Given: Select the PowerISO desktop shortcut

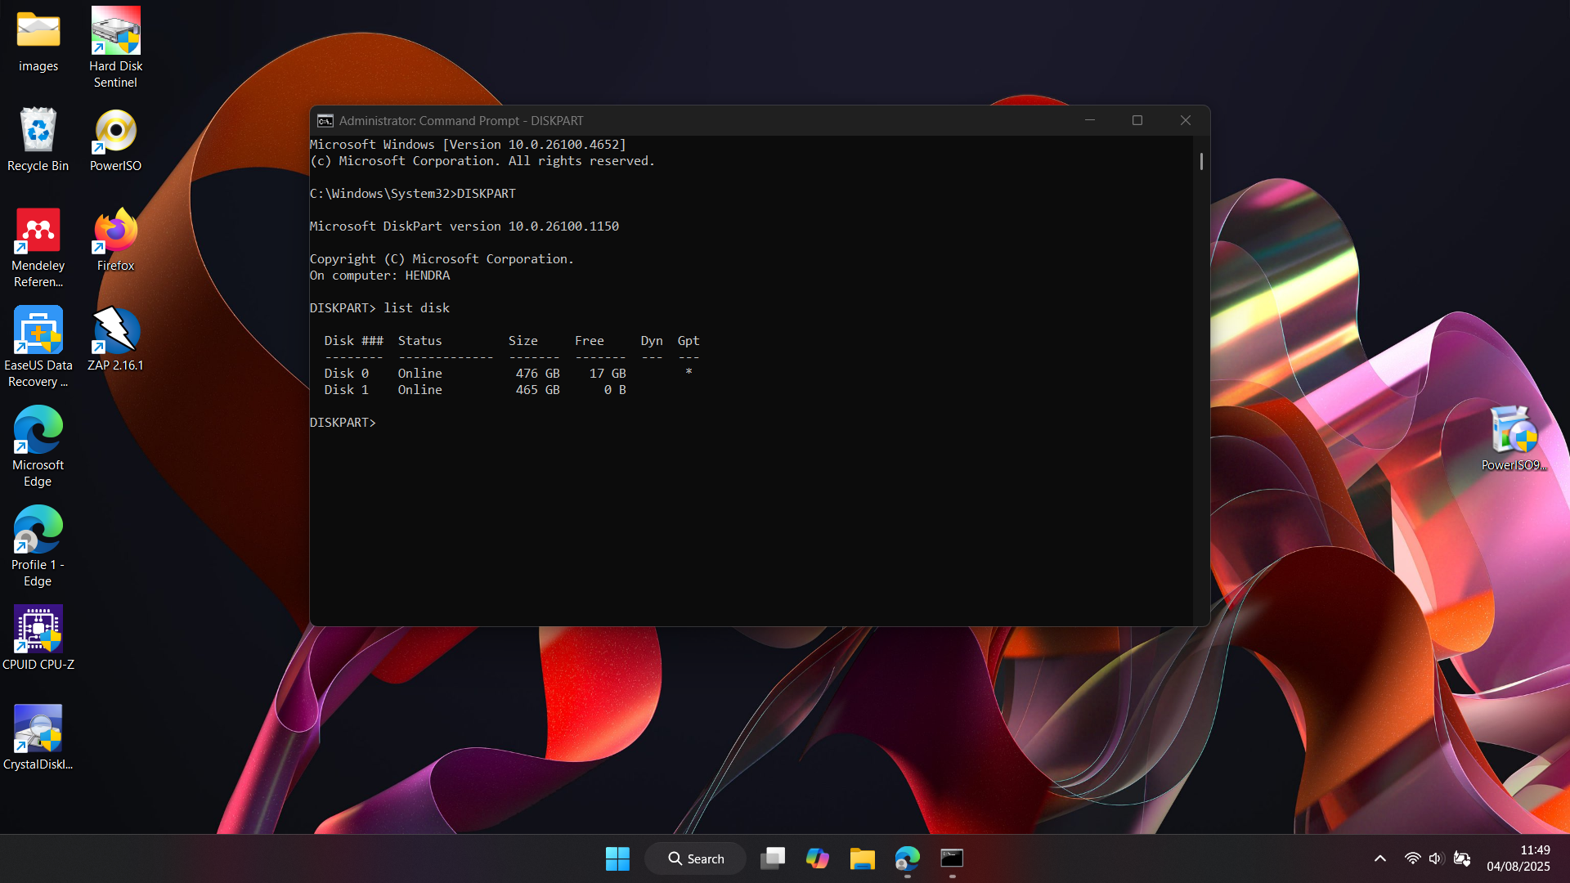Looking at the screenshot, I should click(115, 132).
